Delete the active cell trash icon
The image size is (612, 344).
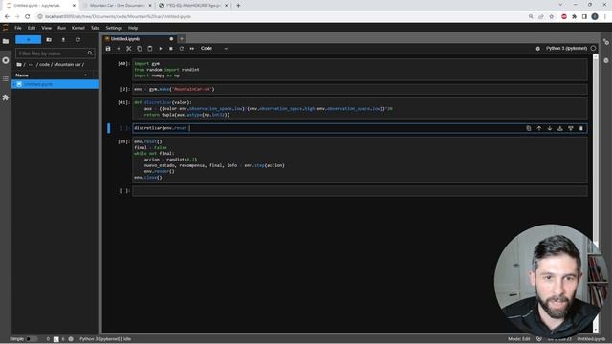(x=581, y=128)
